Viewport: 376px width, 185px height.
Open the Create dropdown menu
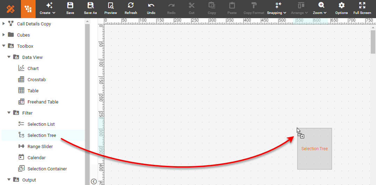[x=47, y=9]
